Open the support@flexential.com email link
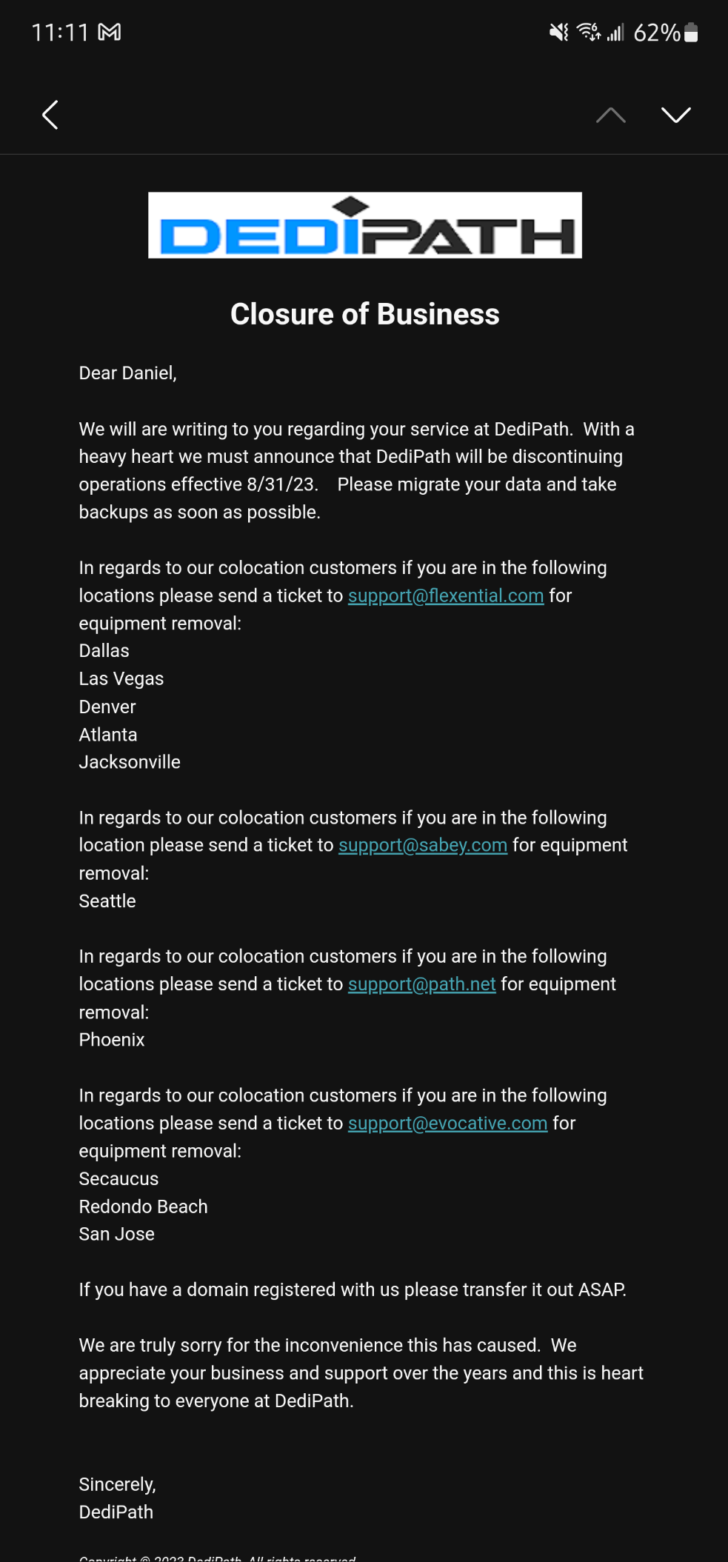This screenshot has width=728, height=1562. 446,595
